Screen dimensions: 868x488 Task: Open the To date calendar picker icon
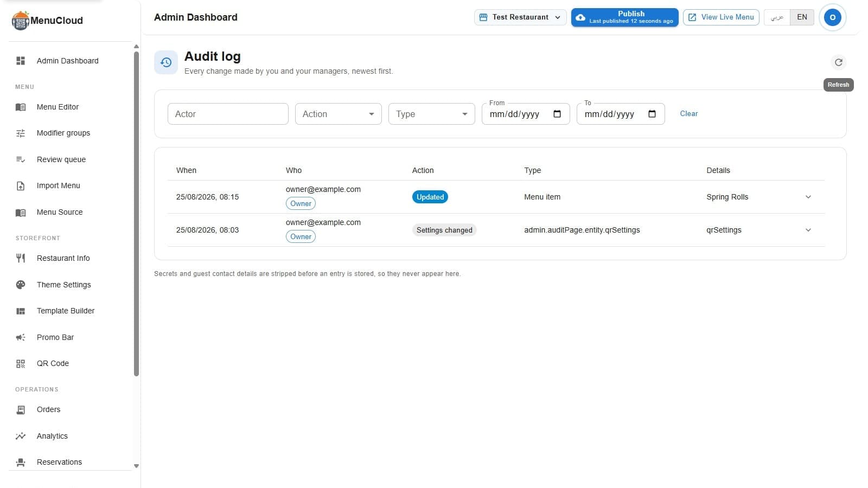652,114
